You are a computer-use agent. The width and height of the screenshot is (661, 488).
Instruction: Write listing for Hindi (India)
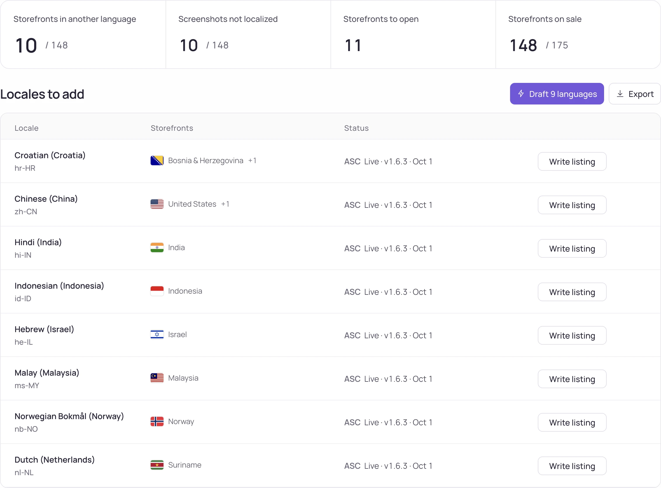click(x=572, y=248)
